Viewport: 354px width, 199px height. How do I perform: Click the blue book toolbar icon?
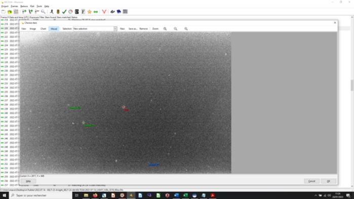[x=119, y=12]
